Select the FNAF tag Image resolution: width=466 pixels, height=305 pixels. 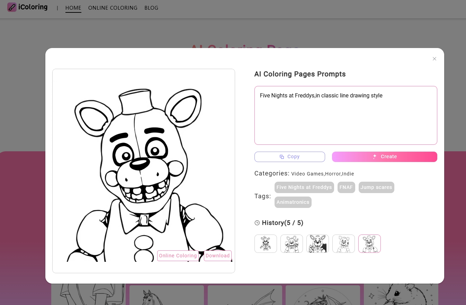tap(346, 187)
